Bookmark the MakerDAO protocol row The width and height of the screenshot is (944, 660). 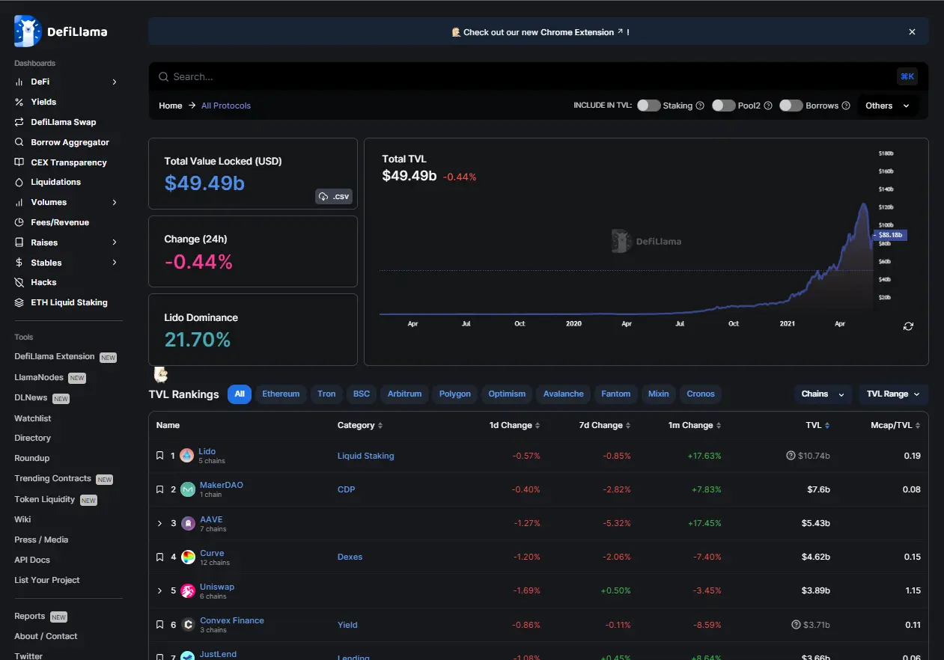(159, 489)
